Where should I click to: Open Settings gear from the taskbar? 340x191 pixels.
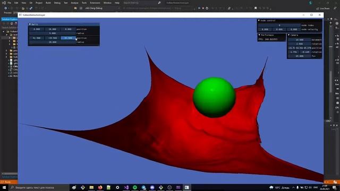(x=117, y=187)
